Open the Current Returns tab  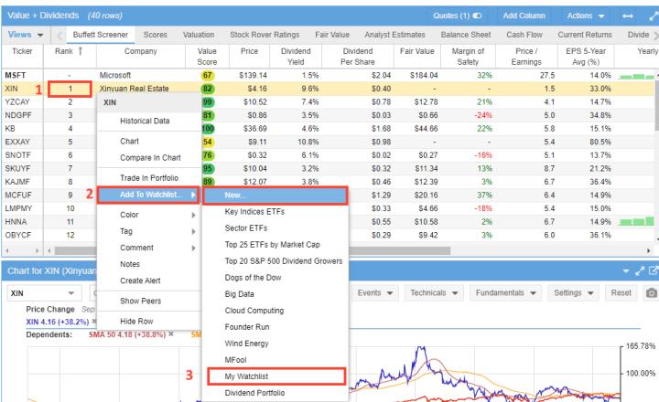(585, 35)
